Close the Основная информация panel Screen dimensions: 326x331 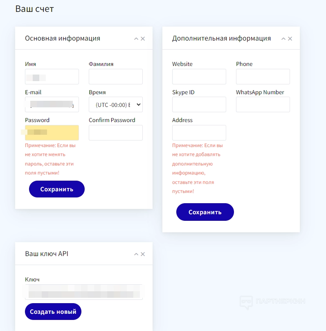pos(143,39)
